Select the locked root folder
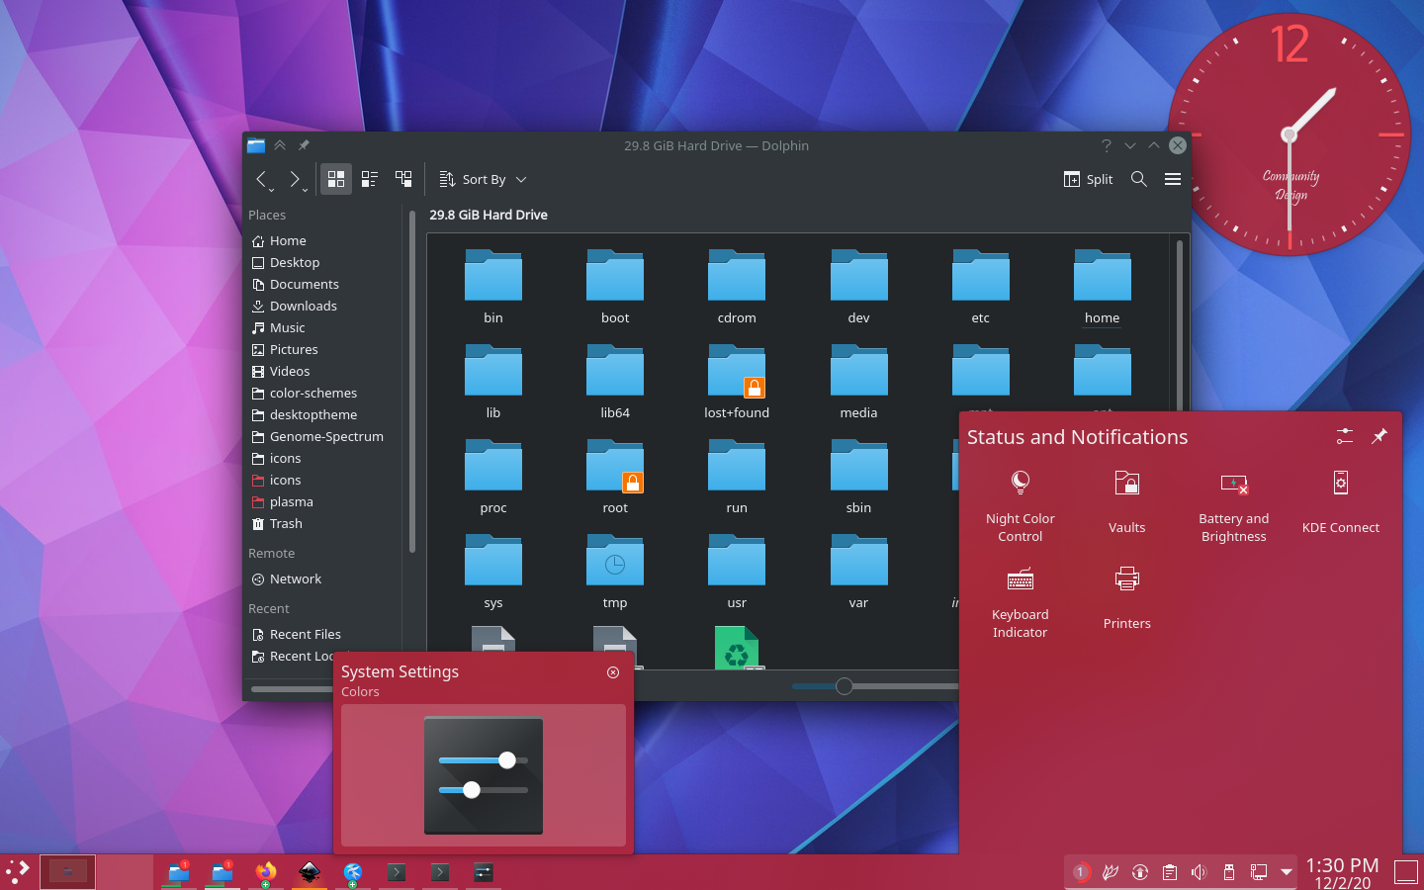This screenshot has width=1424, height=890. [615, 476]
